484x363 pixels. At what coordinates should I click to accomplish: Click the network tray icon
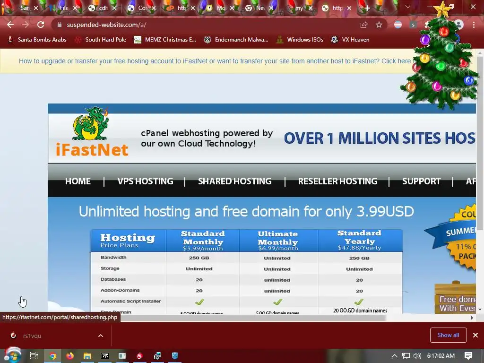pyautogui.click(x=406, y=356)
